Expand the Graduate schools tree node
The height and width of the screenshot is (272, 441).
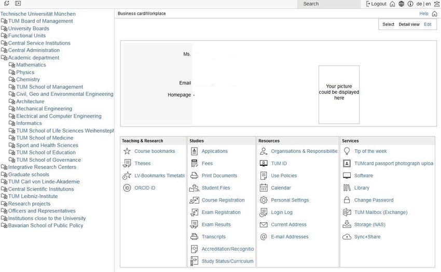[4, 175]
